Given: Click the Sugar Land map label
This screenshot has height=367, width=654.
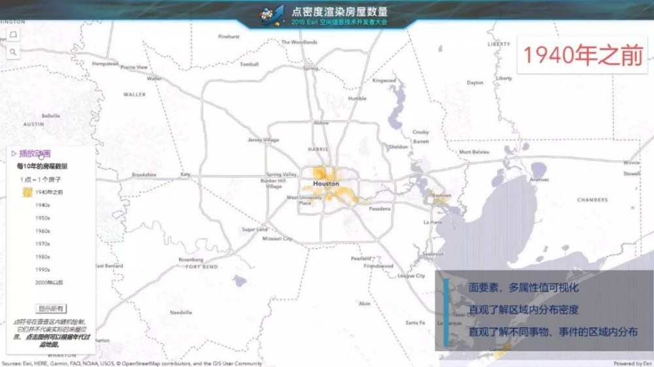Looking at the screenshot, I should coord(254,229).
